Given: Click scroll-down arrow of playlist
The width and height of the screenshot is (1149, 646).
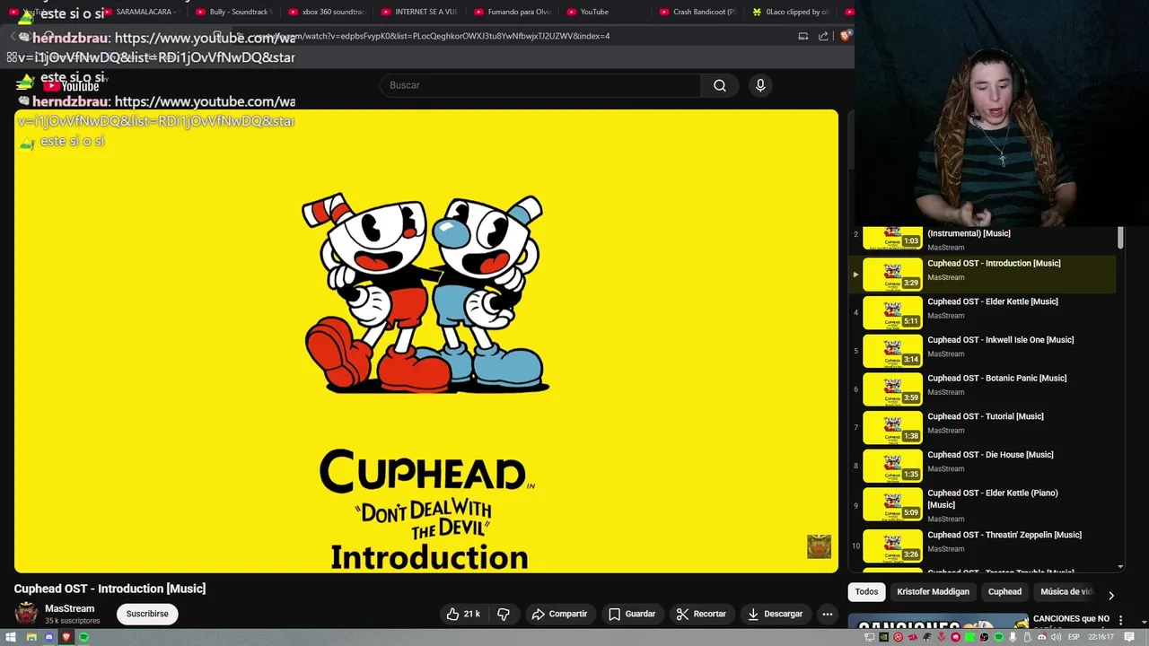Looking at the screenshot, I should [x=1120, y=567].
